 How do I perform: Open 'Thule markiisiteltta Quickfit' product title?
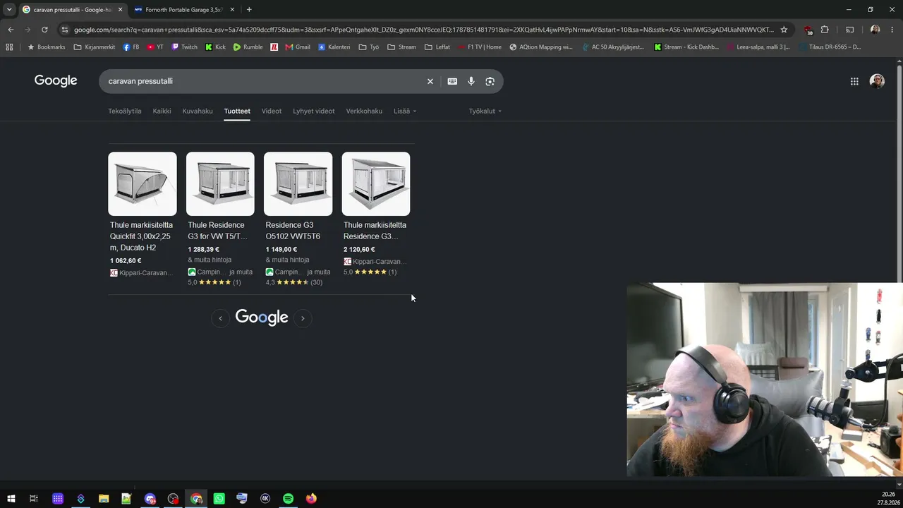coord(141,236)
